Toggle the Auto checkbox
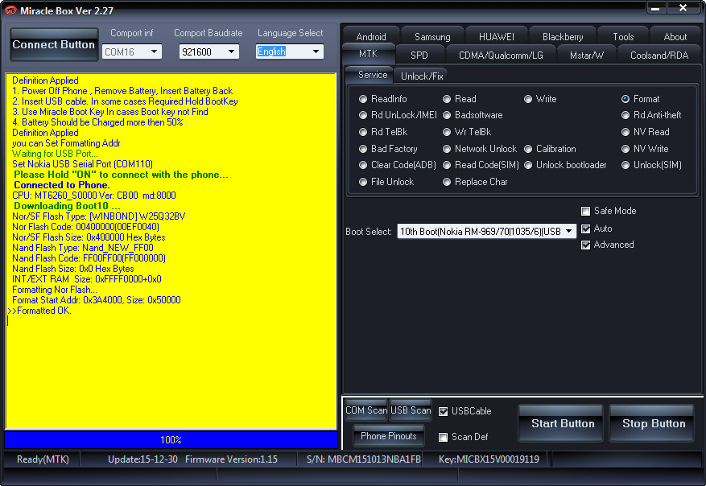706x486 pixels. click(586, 229)
